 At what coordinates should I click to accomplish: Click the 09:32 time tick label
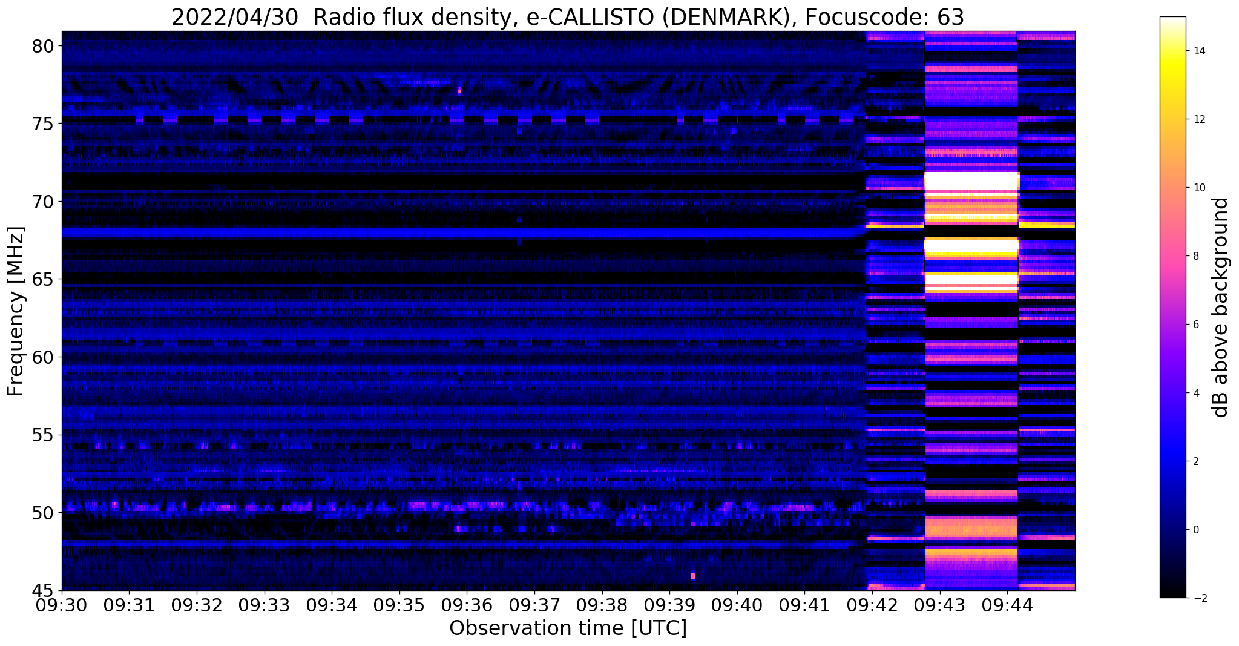pos(197,604)
